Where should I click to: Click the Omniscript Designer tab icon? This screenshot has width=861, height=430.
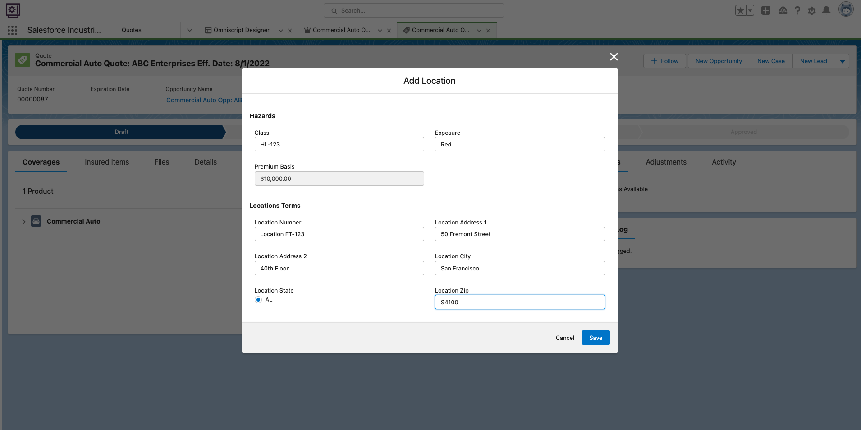coord(208,30)
